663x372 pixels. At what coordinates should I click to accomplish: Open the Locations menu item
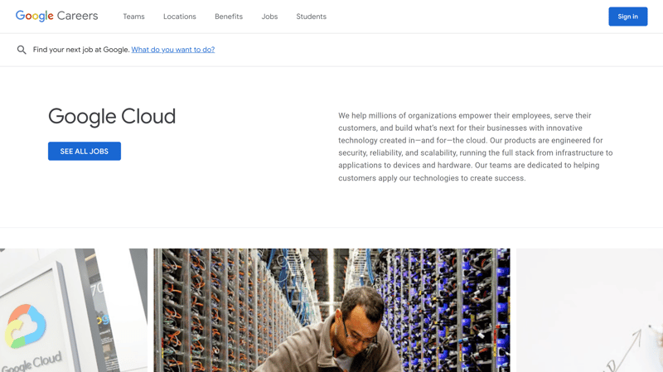(x=180, y=17)
